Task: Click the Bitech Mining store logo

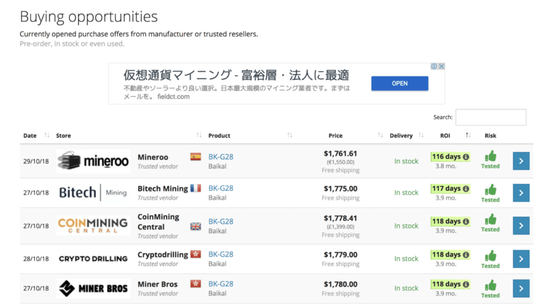Action: click(x=93, y=193)
